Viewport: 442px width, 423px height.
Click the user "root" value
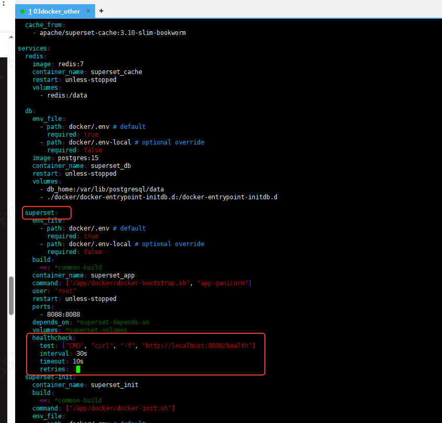(x=65, y=291)
